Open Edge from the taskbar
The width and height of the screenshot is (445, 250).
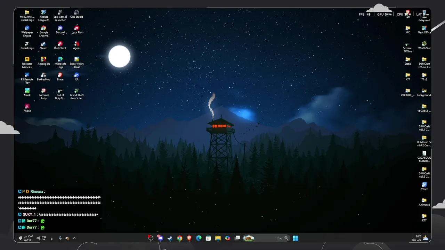click(x=199, y=238)
